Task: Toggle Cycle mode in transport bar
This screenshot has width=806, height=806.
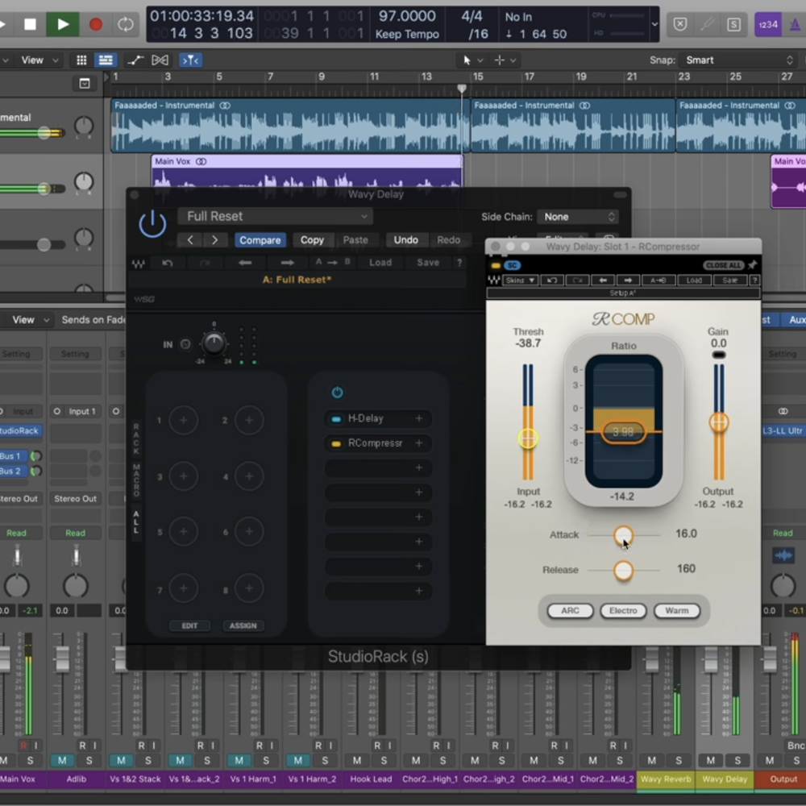Action: pyautogui.click(x=126, y=24)
